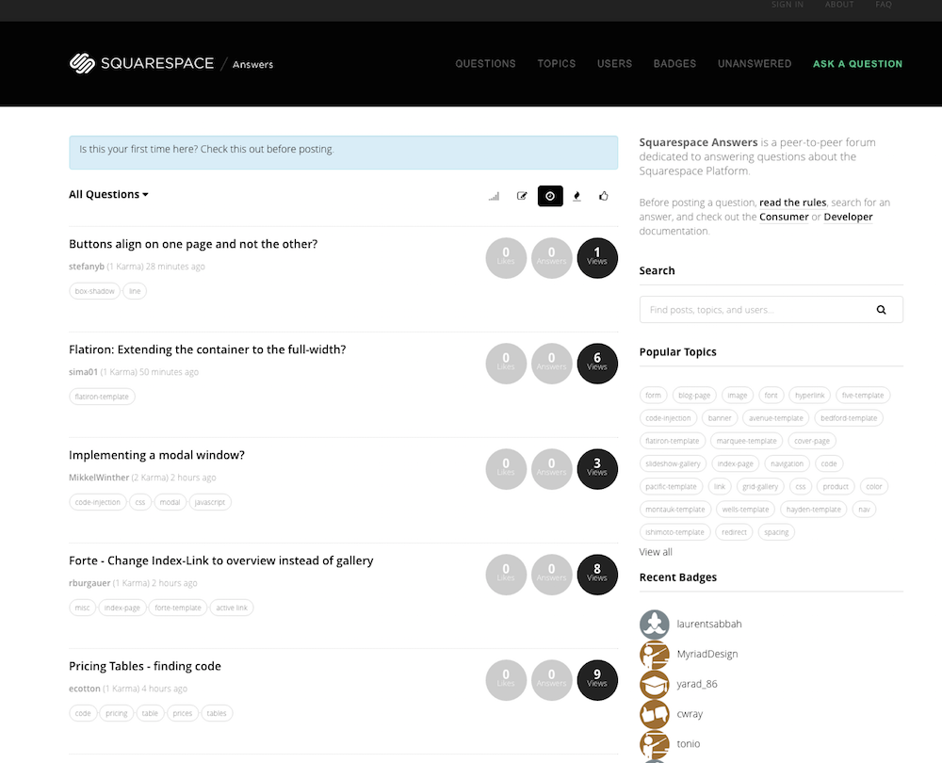This screenshot has height=763, width=942.
Task: Click the read the rules link
Action: click(792, 203)
